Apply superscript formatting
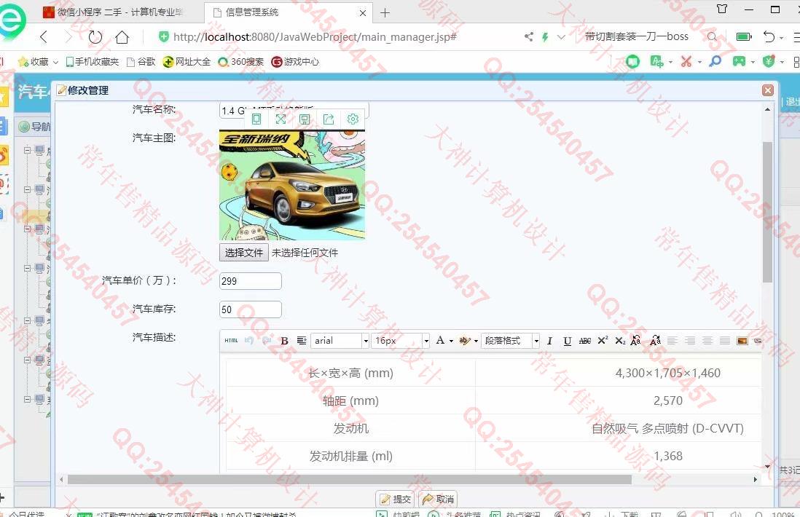Screen dimensions: 800x517 click(x=603, y=341)
